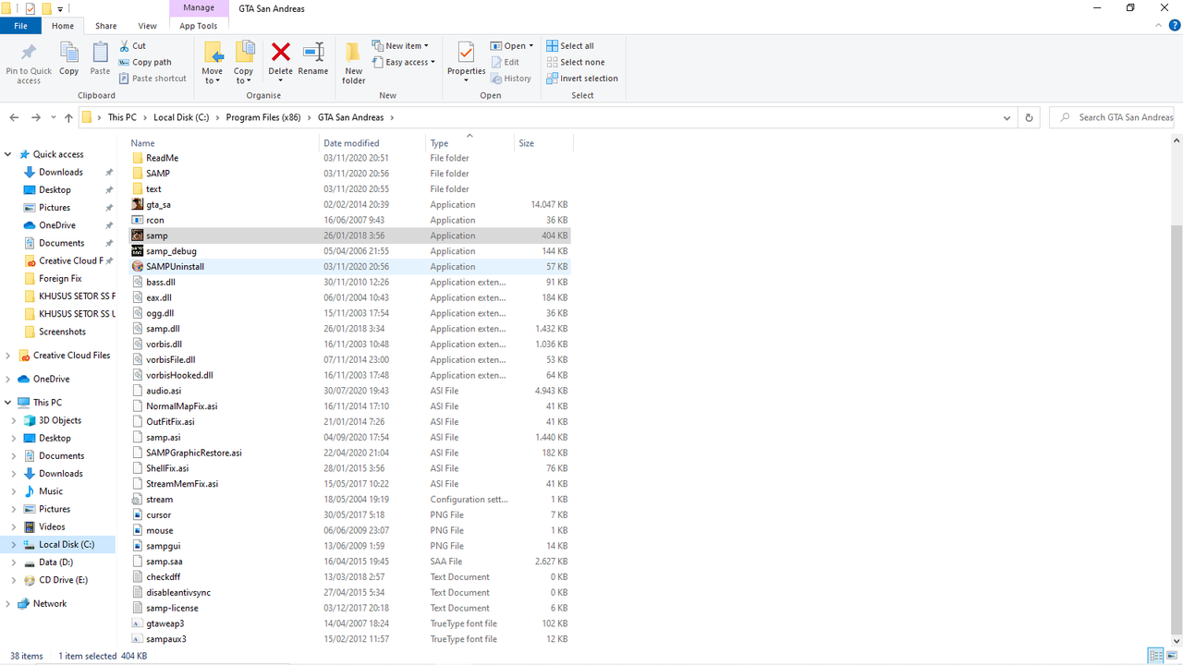Select the SAMP folder icon

[138, 174]
